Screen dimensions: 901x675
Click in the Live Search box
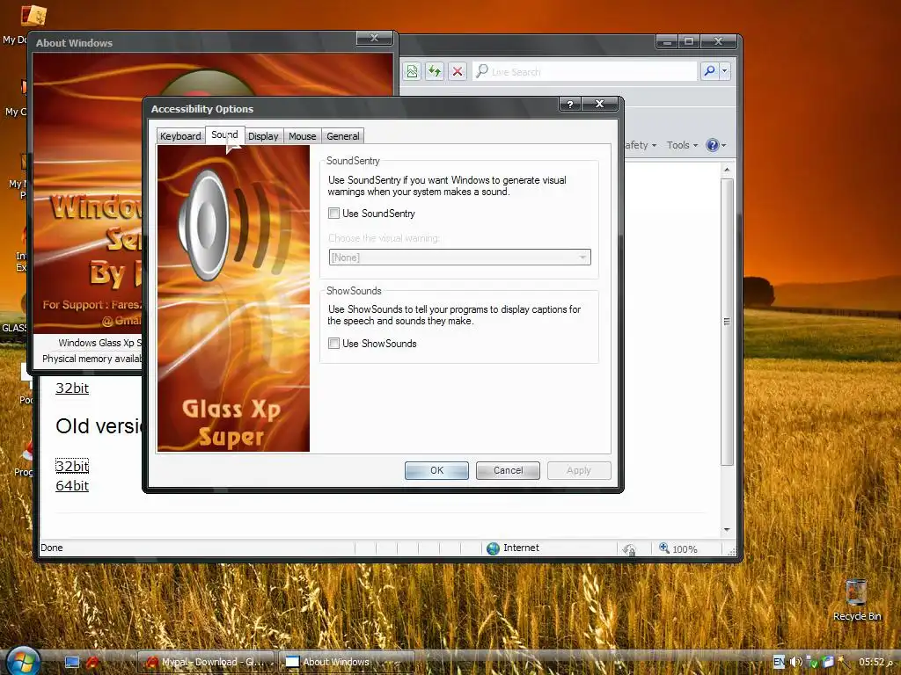584,71
